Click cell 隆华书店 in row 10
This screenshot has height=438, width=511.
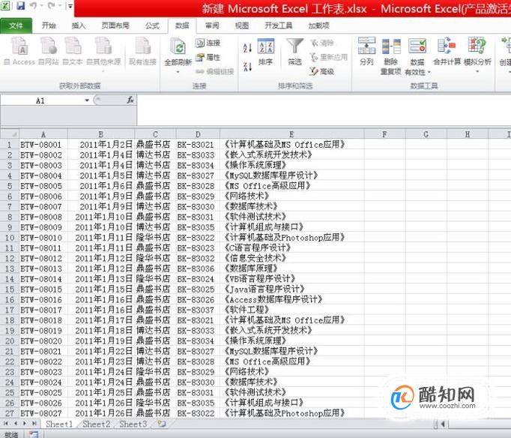tap(155, 238)
